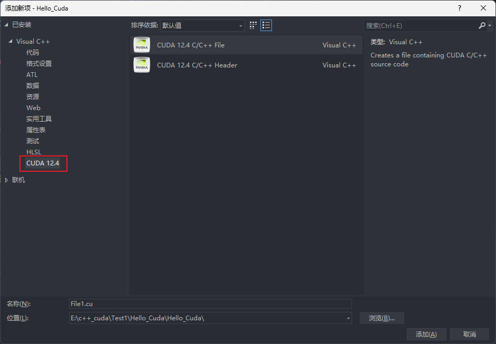This screenshot has width=496, height=344.
Task: Click the 'Creates a file containing CUDA' description
Action: click(x=429, y=60)
